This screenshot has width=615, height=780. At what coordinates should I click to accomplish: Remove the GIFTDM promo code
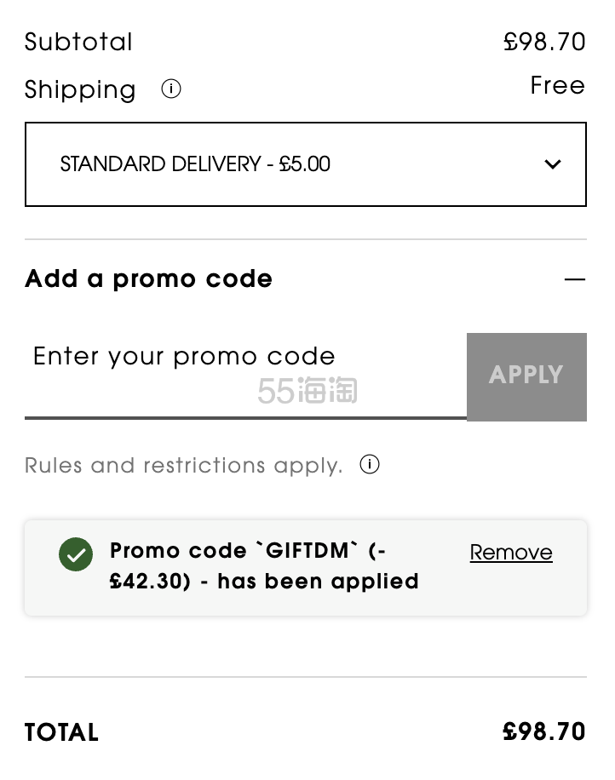click(x=511, y=553)
